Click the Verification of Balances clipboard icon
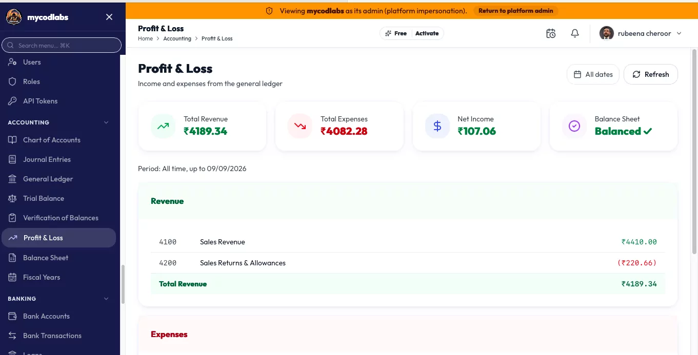The height and width of the screenshot is (355, 698). [x=13, y=218]
